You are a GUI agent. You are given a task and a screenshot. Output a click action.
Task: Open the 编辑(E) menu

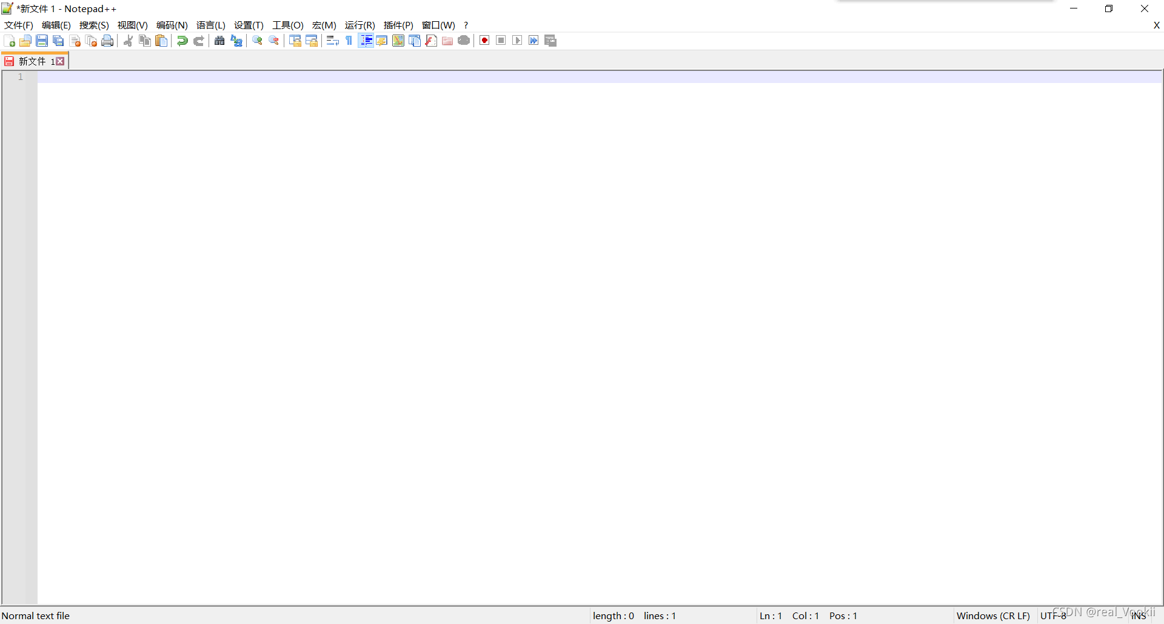[56, 25]
